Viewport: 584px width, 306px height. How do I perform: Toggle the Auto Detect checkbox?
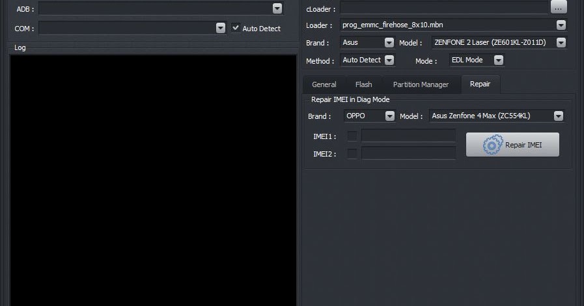point(236,28)
